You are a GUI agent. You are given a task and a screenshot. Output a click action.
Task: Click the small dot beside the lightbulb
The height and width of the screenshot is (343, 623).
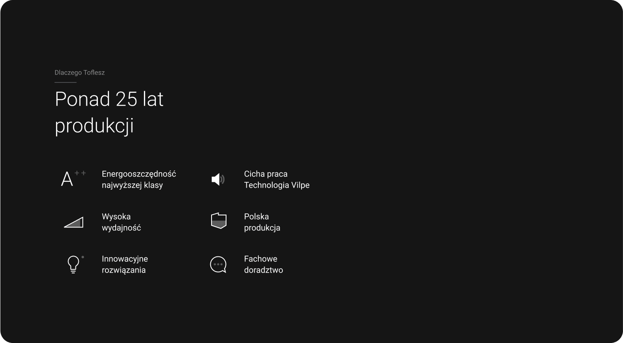83,257
